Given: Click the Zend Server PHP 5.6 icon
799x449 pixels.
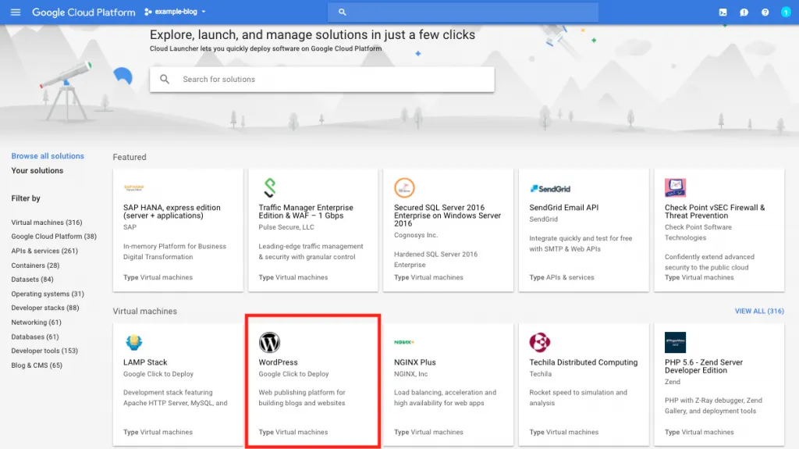Looking at the screenshot, I should point(675,342).
